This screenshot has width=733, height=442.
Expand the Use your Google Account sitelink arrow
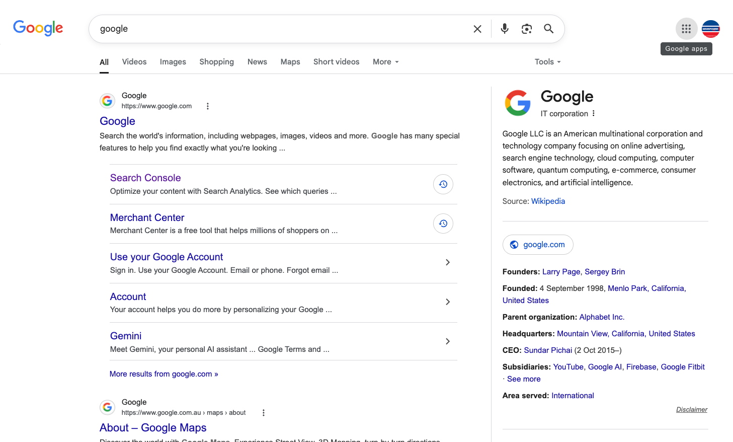coord(448,262)
